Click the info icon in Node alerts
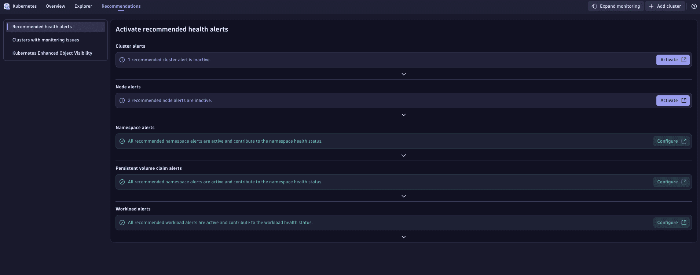 tap(122, 100)
